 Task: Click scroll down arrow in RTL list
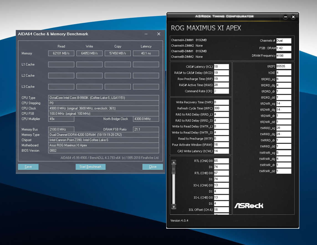tap(174, 207)
